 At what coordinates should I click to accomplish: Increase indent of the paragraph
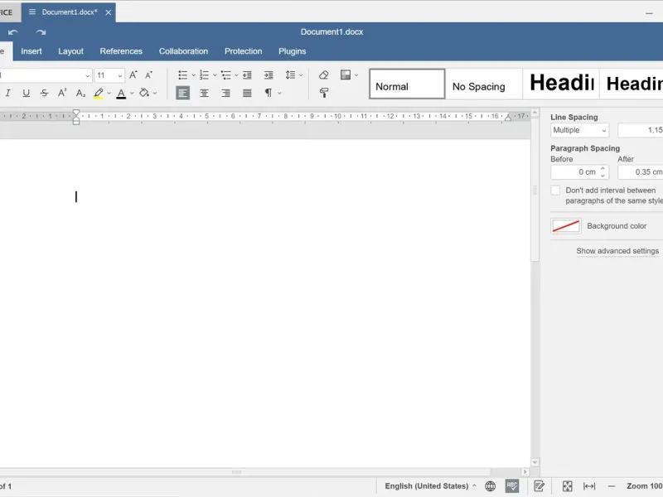pyautogui.click(x=268, y=75)
